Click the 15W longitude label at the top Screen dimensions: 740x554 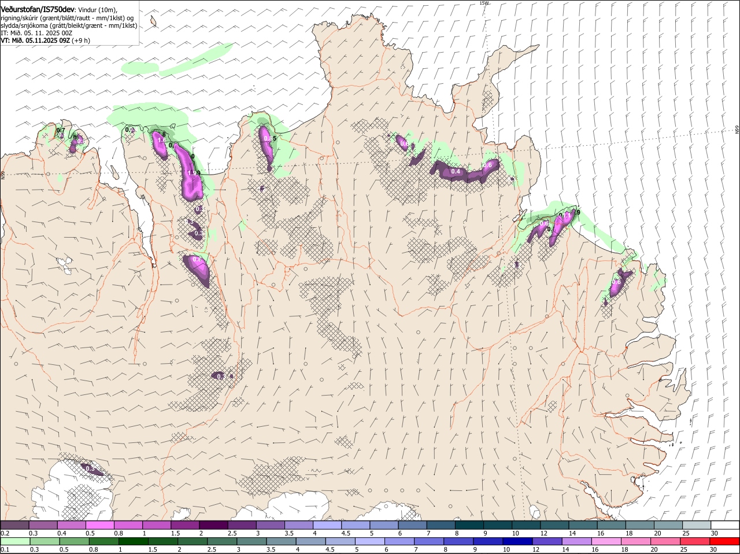coord(484,3)
